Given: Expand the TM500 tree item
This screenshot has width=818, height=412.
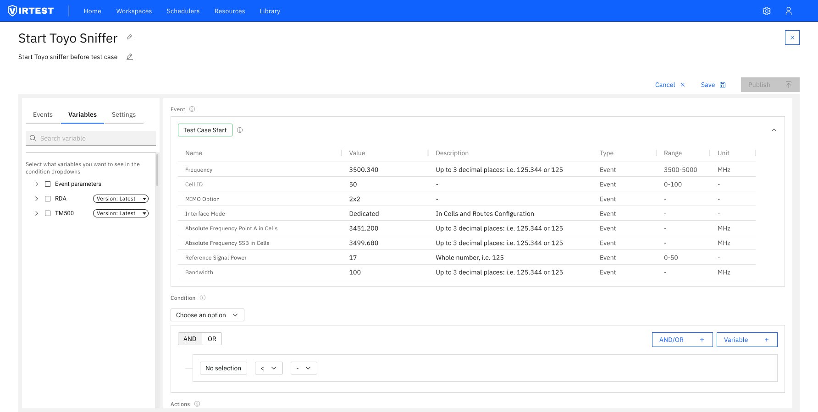Looking at the screenshot, I should coord(37,213).
